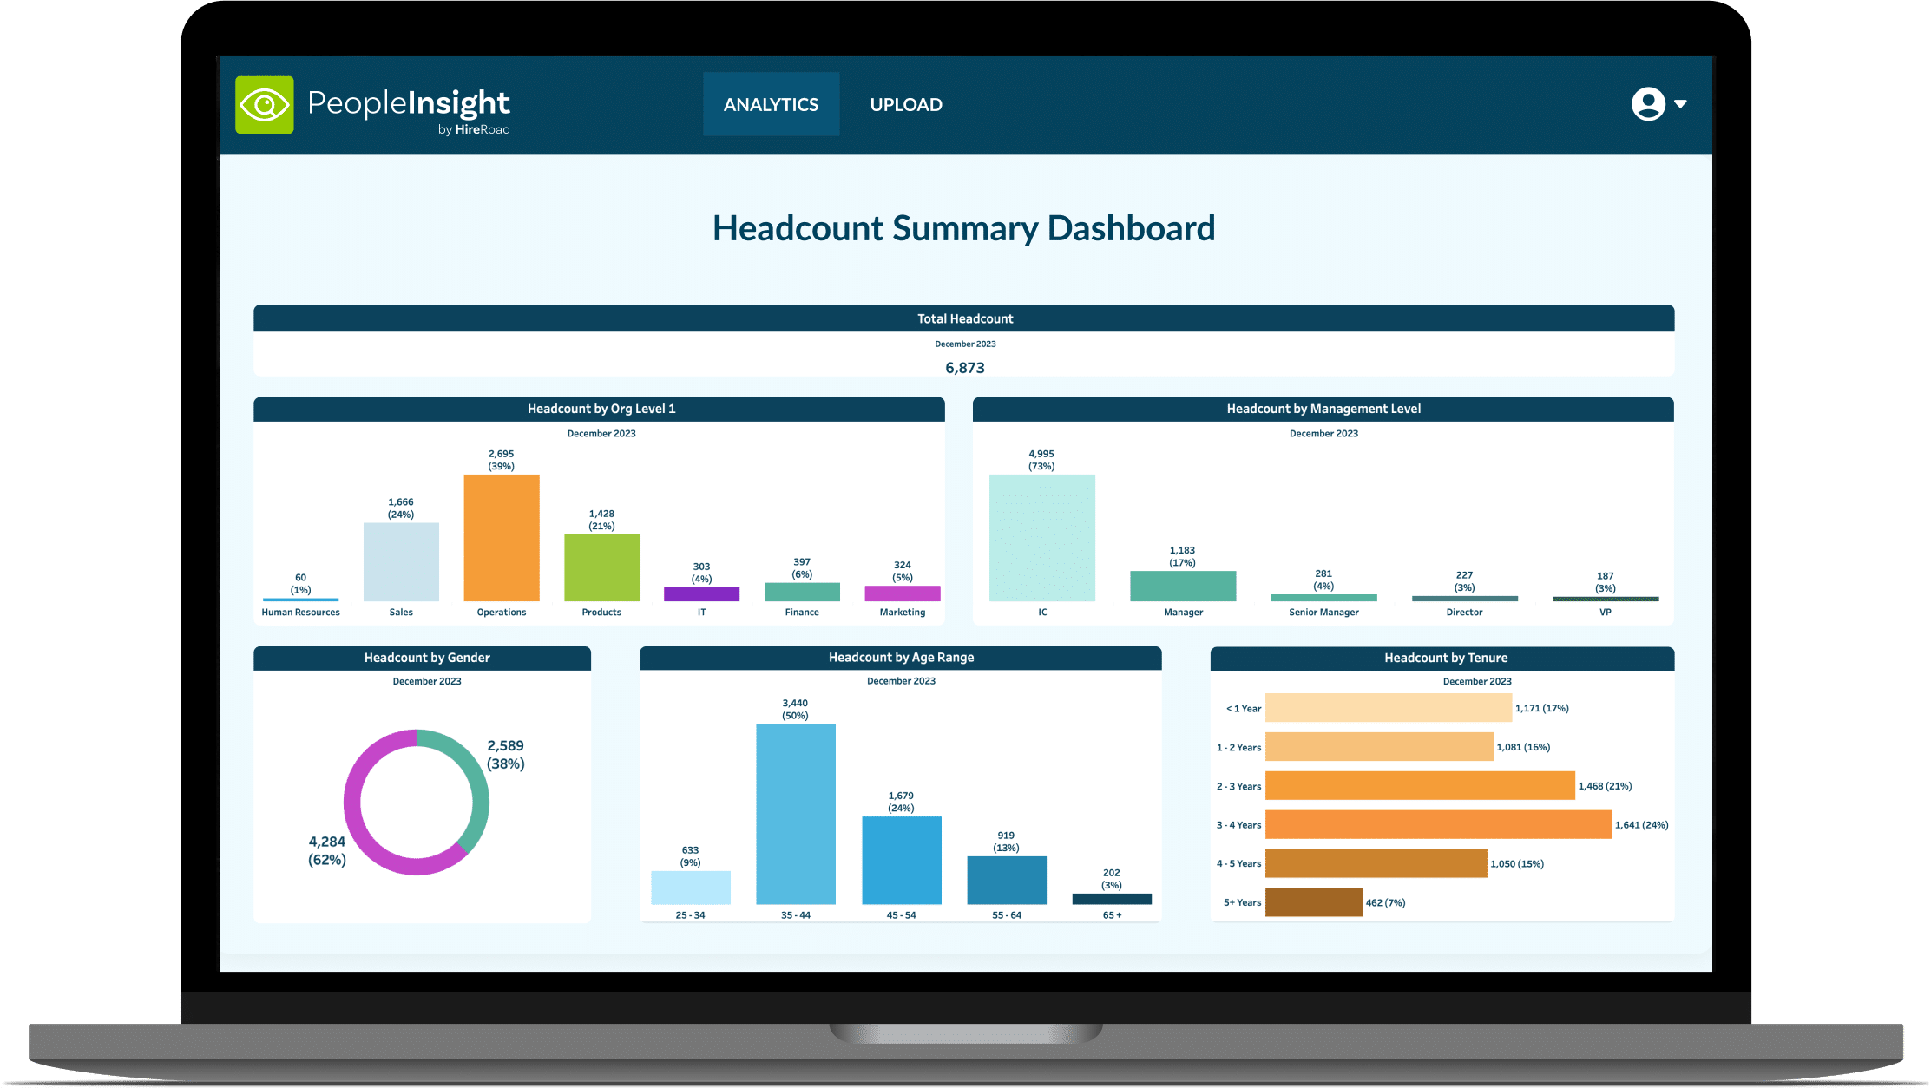1931x1088 pixels.
Task: Open the UPLOAD tab
Action: pos(906,104)
